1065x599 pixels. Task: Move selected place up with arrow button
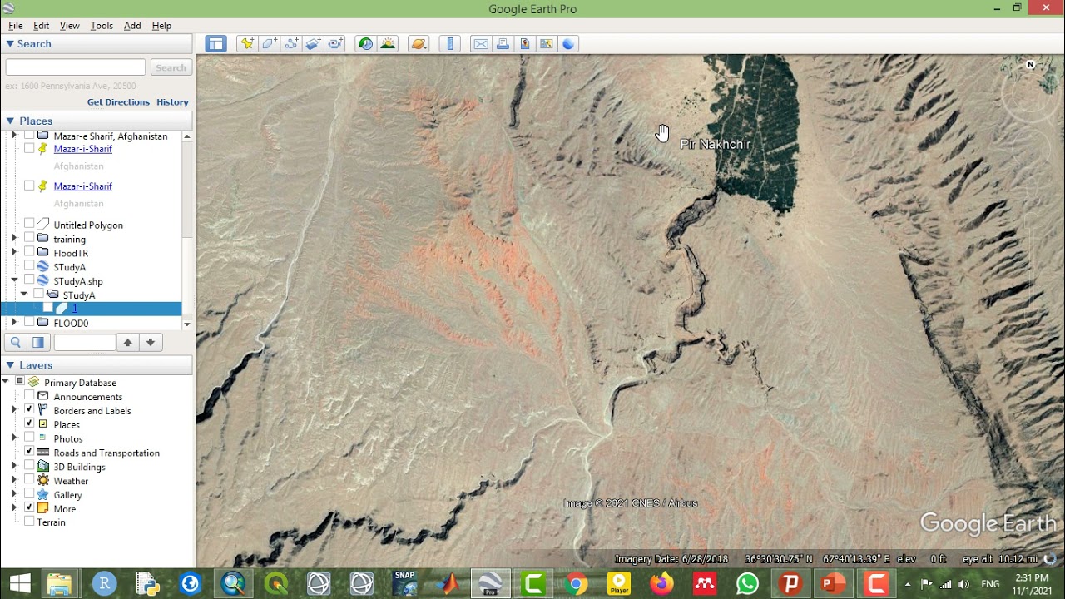[x=128, y=342]
